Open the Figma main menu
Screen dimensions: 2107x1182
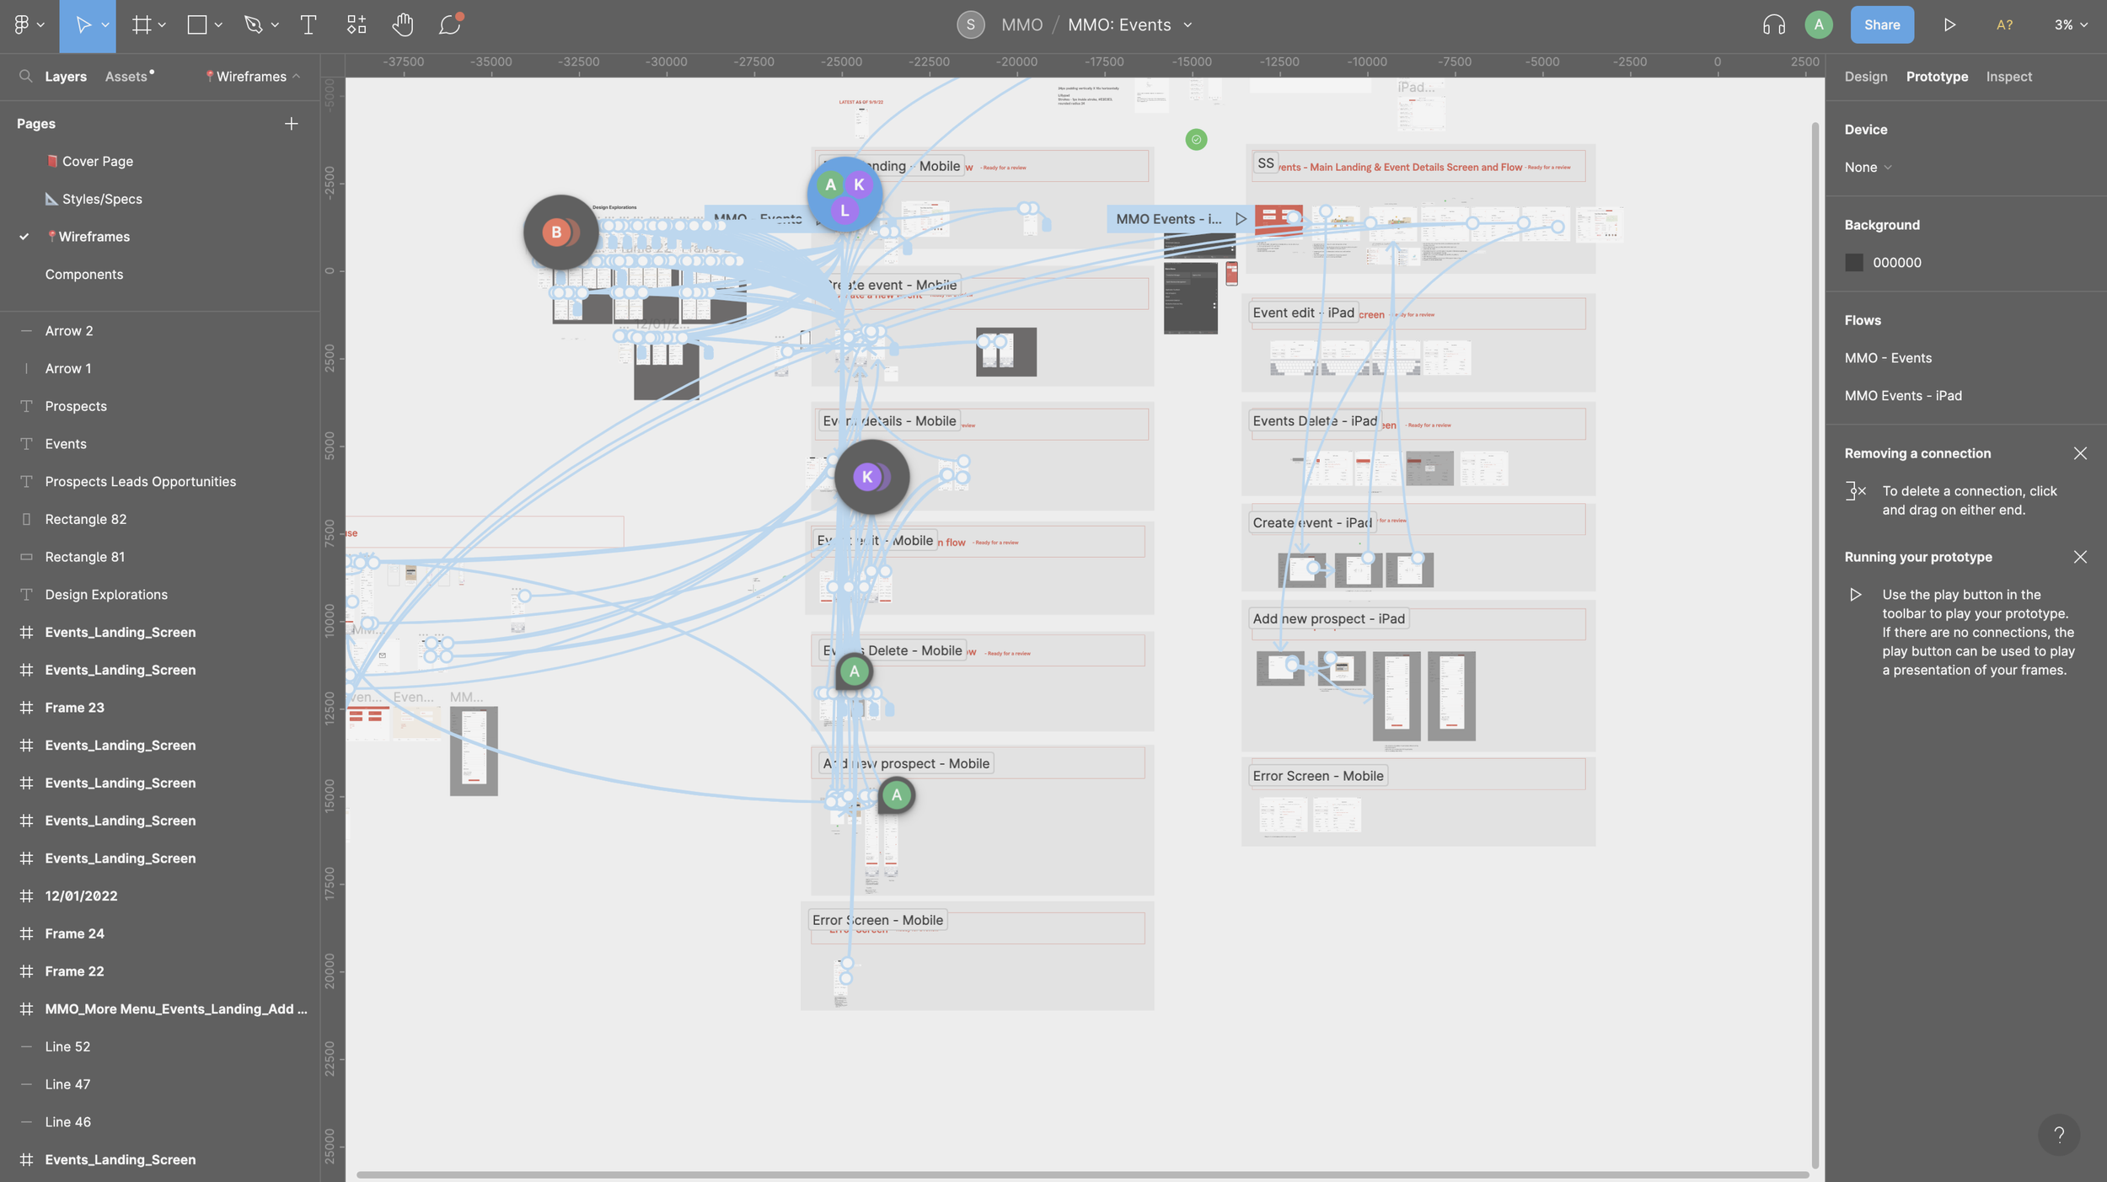tap(22, 25)
